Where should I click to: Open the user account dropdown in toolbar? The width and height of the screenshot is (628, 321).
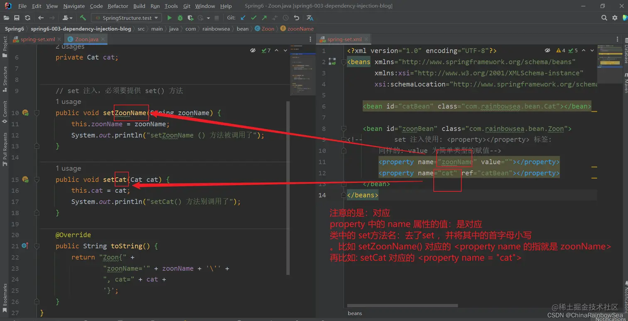point(67,18)
